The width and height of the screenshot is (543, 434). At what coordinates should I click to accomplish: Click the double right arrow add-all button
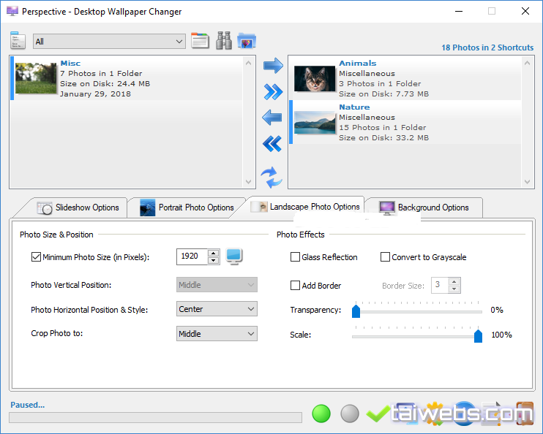click(x=273, y=92)
